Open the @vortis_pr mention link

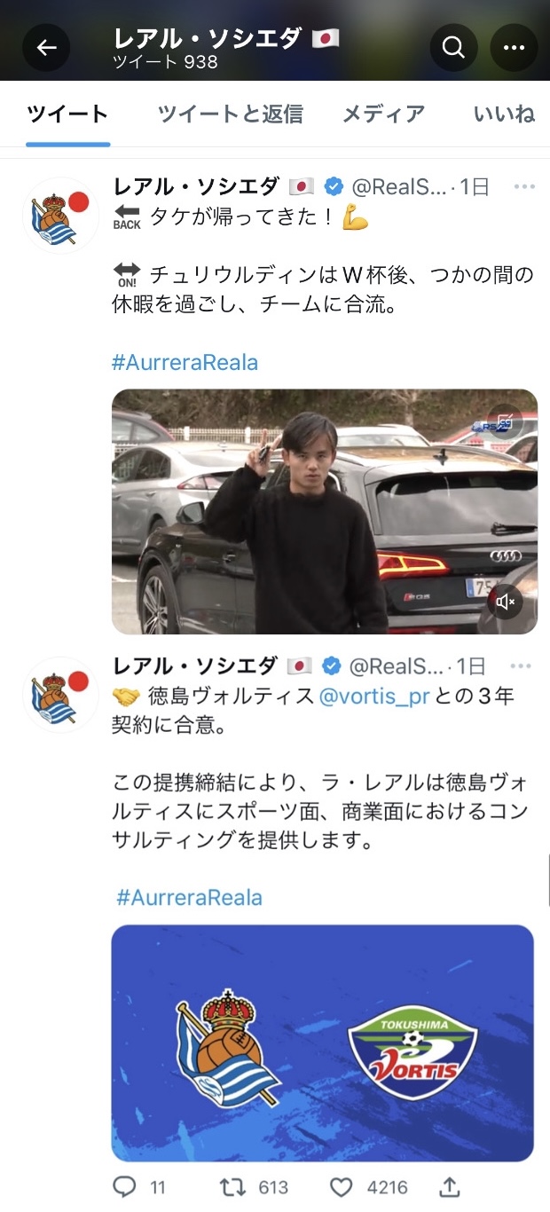(374, 696)
